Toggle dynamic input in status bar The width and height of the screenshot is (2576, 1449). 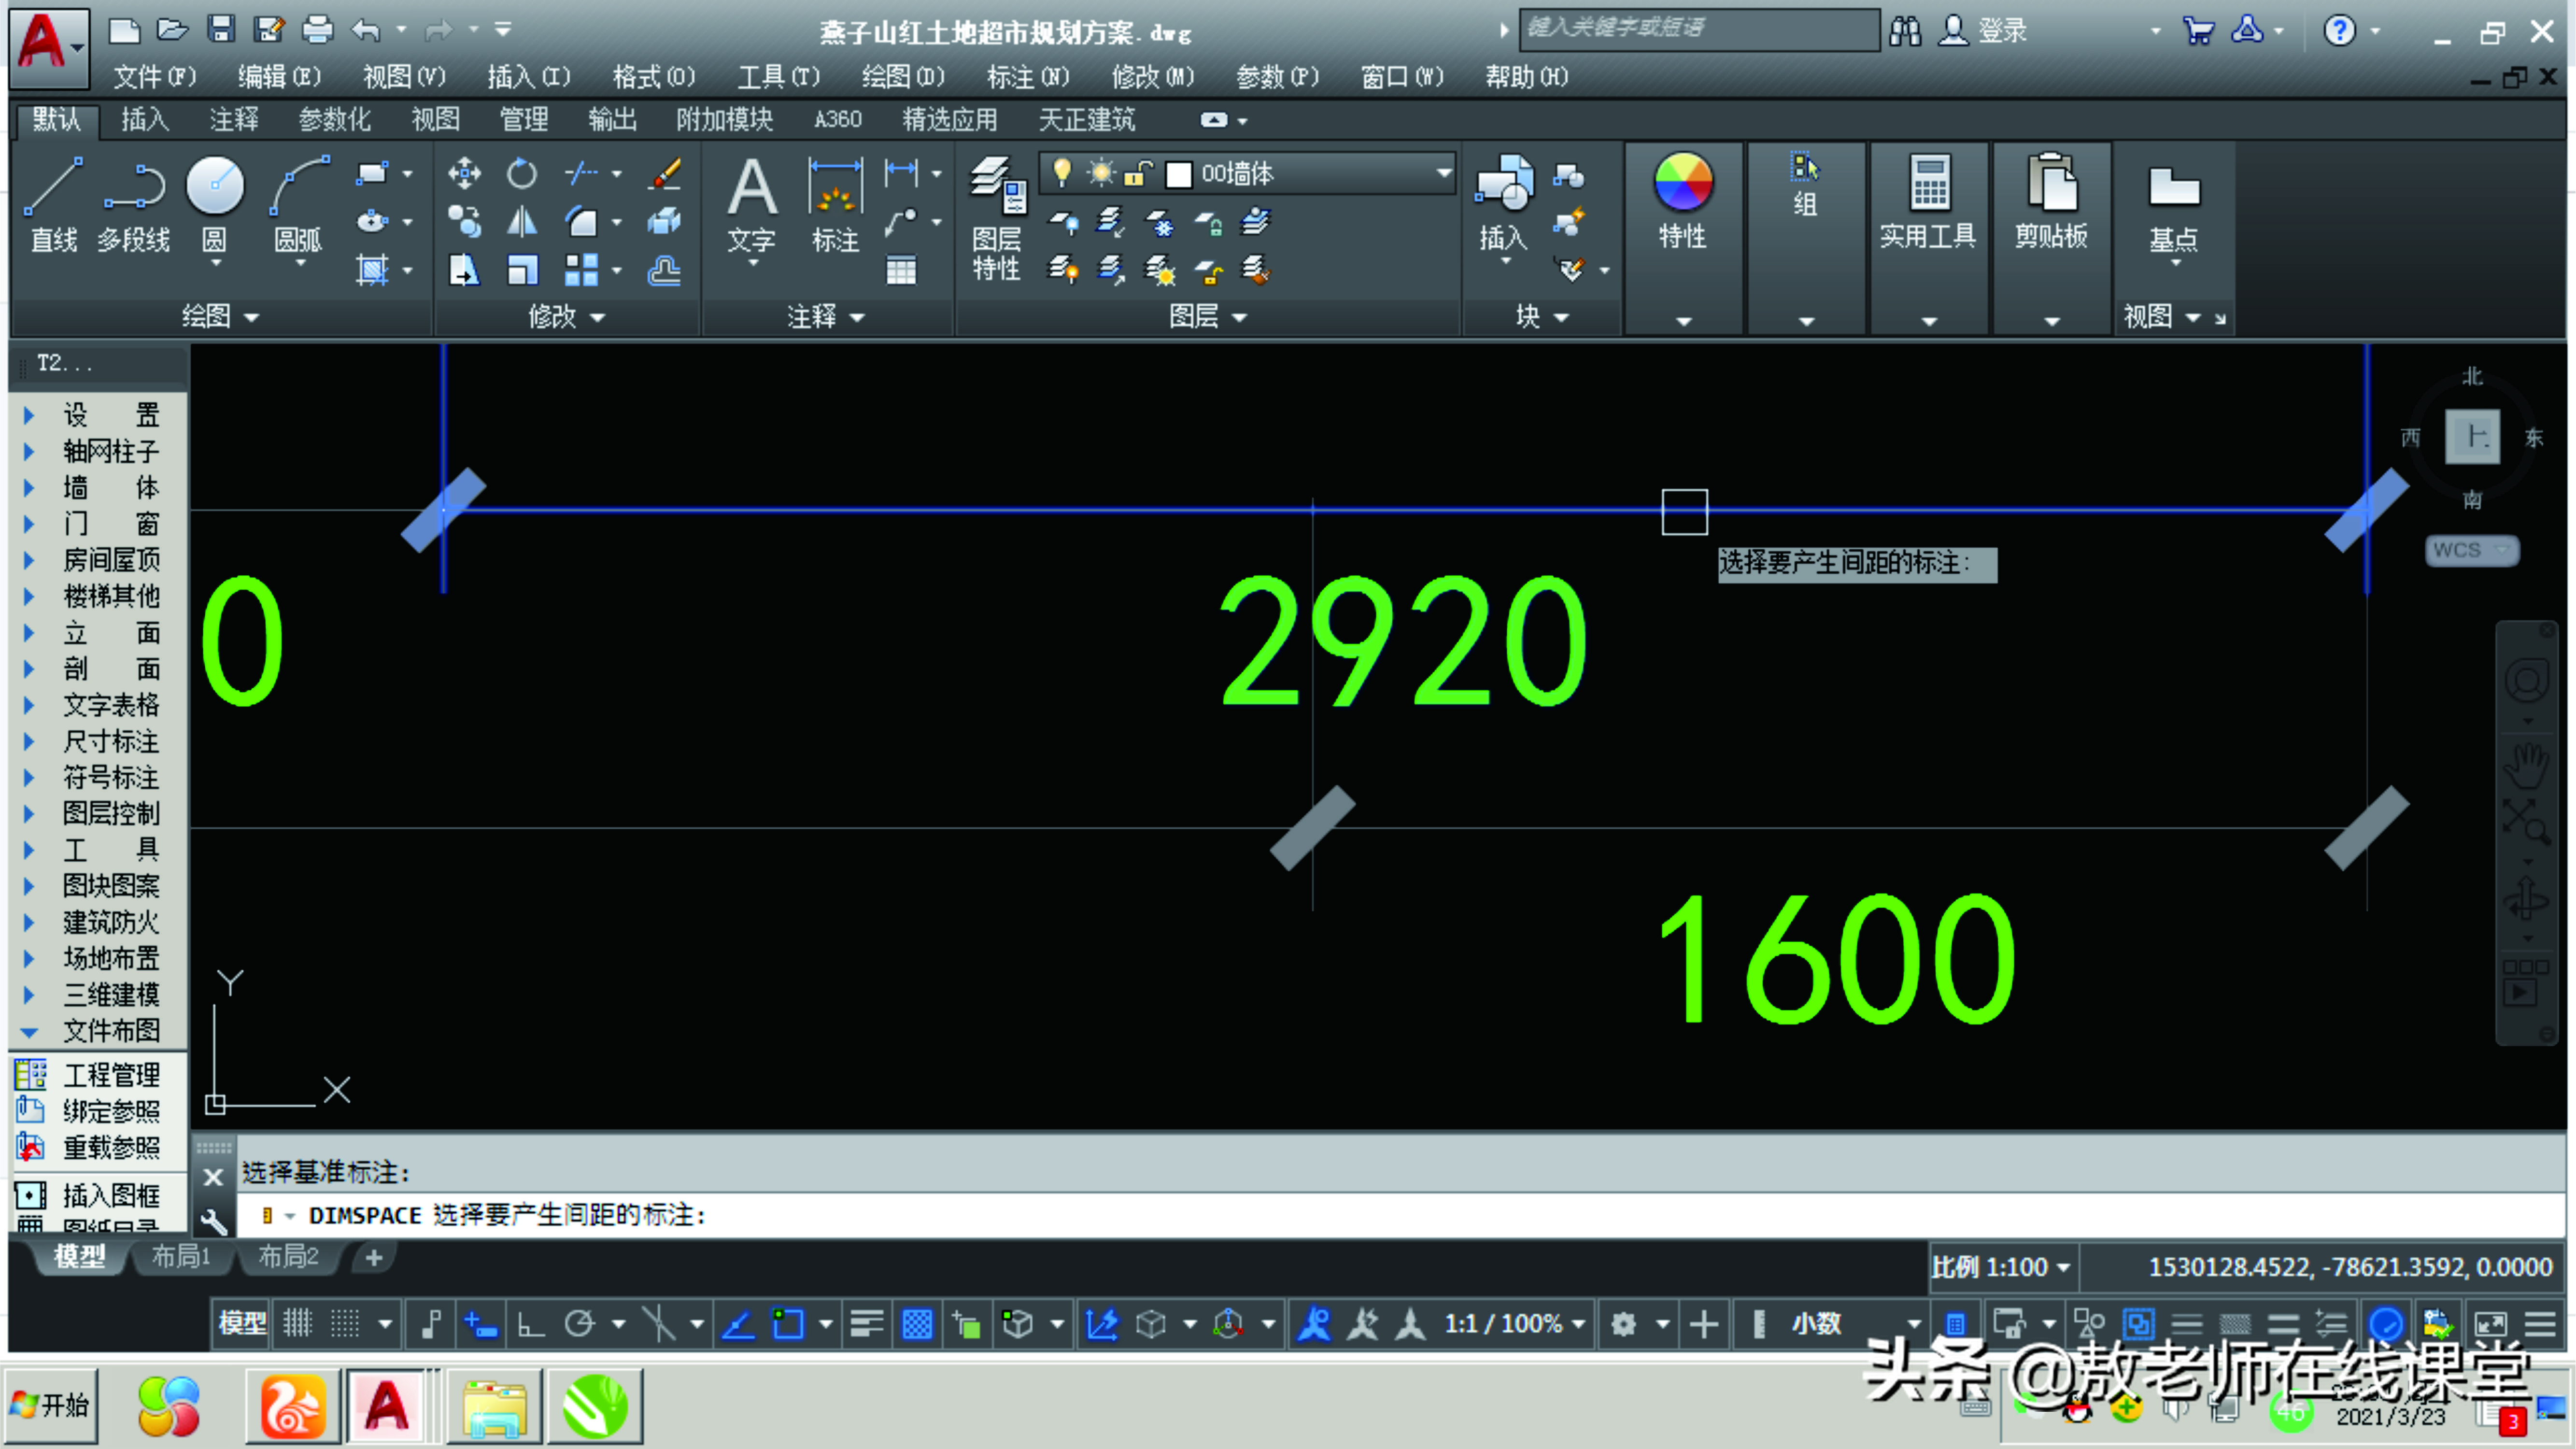[481, 1324]
